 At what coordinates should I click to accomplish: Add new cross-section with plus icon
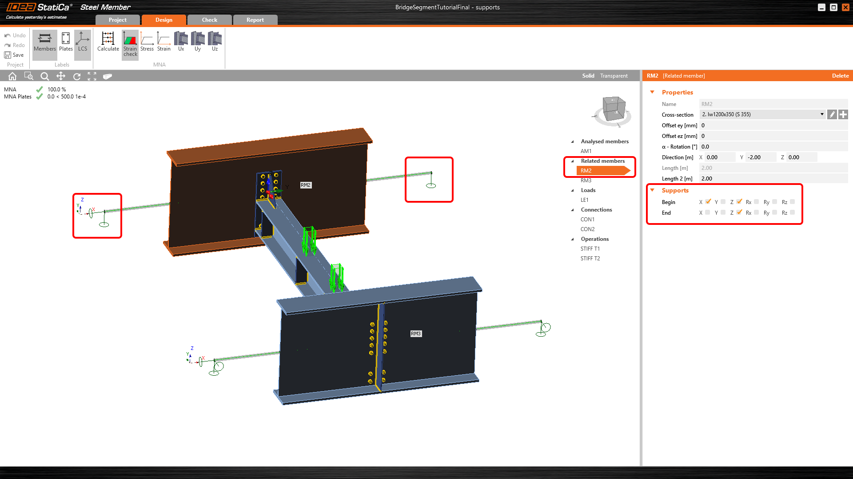(x=843, y=114)
